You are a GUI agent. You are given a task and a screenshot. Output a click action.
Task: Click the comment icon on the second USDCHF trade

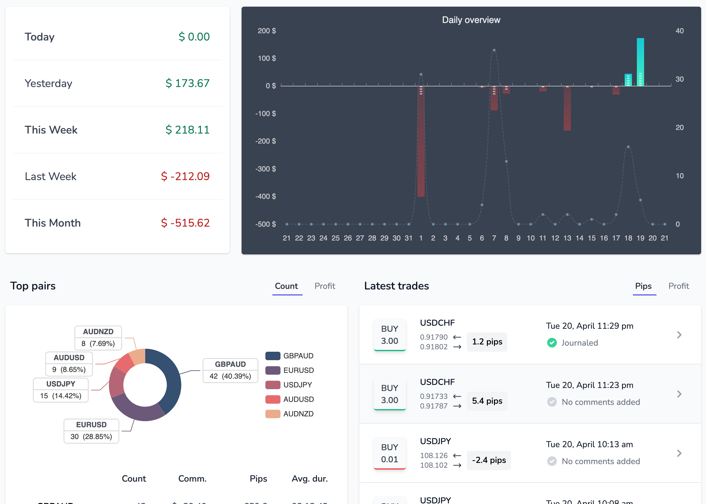click(552, 402)
